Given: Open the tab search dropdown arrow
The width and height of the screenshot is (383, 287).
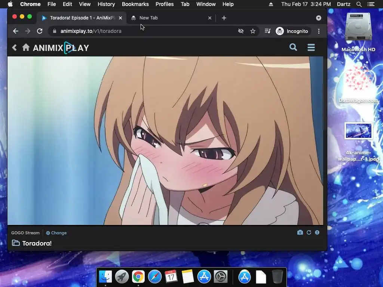Looking at the screenshot, I should tap(319, 18).
